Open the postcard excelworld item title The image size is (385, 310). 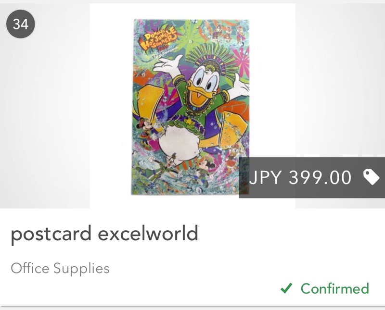coord(104,234)
